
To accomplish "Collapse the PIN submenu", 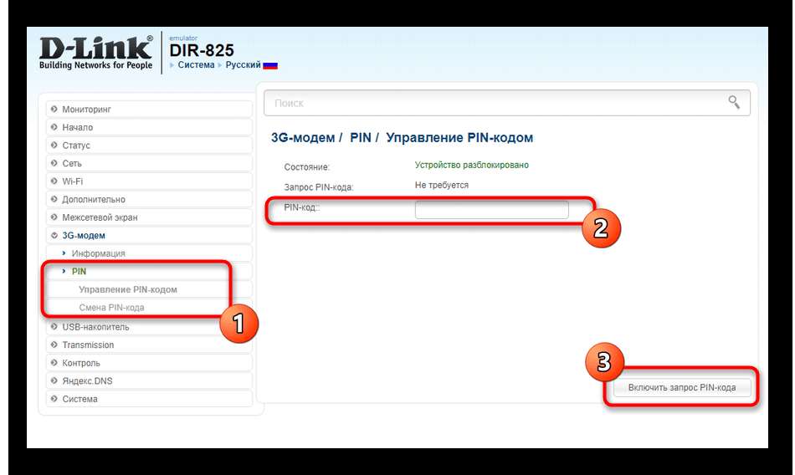I will click(149, 271).
